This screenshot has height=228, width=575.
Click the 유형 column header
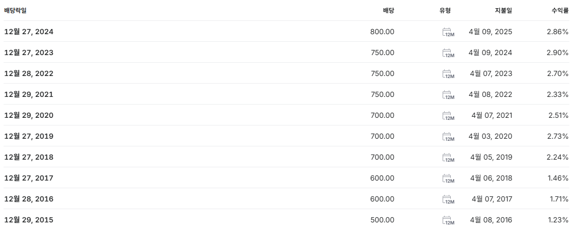[445, 11]
